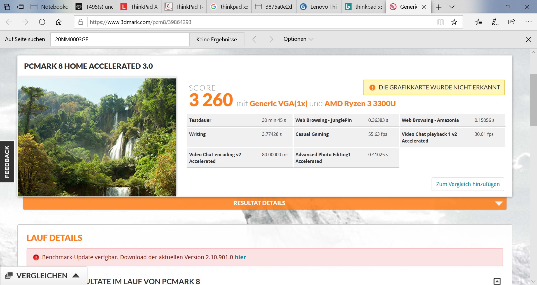Viewport: 537px width, 285px height.
Task: Click the PCMARK 8 HOME ACCELERATED 3.0 heading
Action: [x=88, y=66]
